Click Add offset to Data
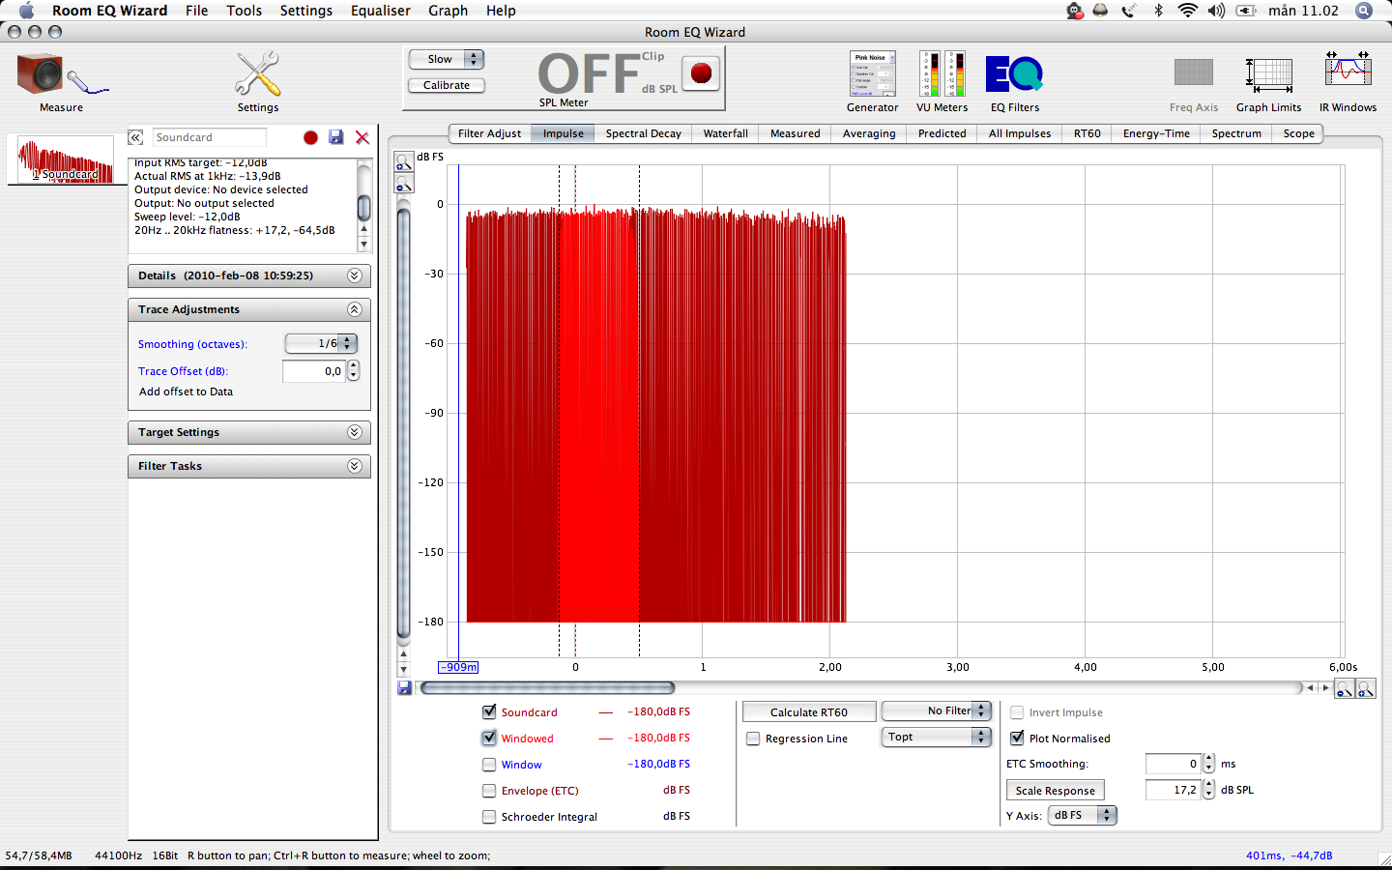This screenshot has height=870, width=1392. click(186, 391)
